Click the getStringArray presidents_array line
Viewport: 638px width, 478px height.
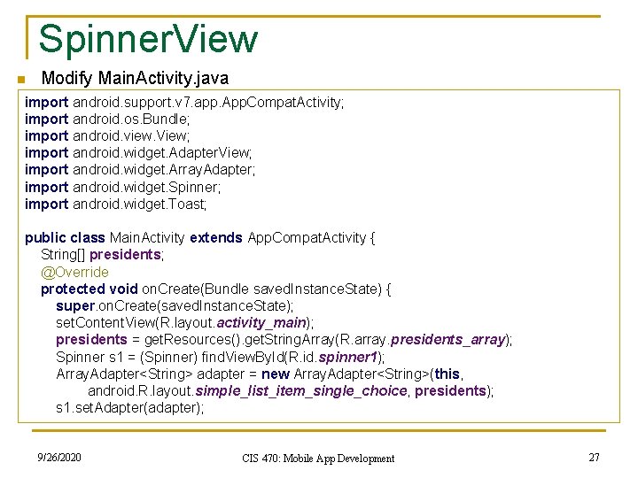click(284, 340)
